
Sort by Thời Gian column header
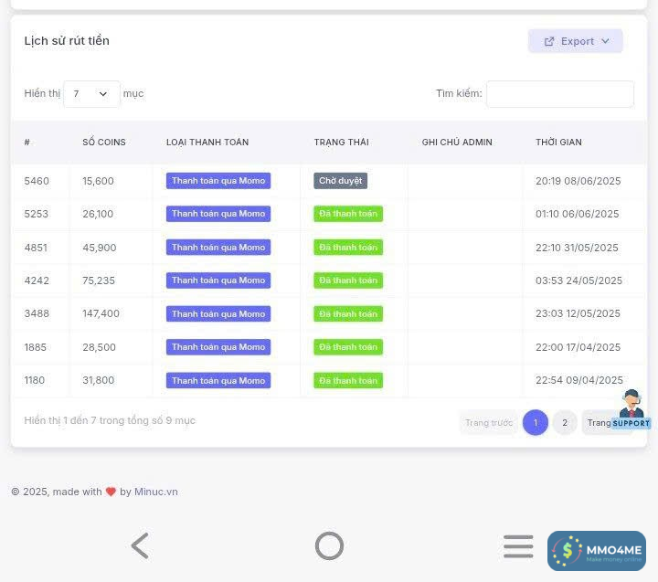[558, 143]
